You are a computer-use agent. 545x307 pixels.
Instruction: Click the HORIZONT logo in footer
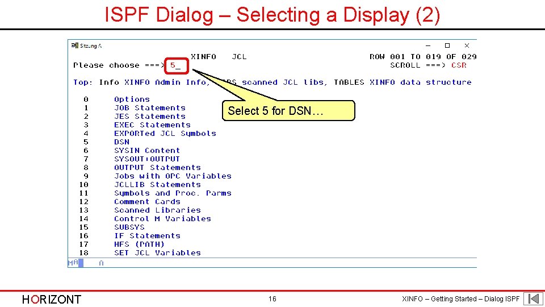52,300
